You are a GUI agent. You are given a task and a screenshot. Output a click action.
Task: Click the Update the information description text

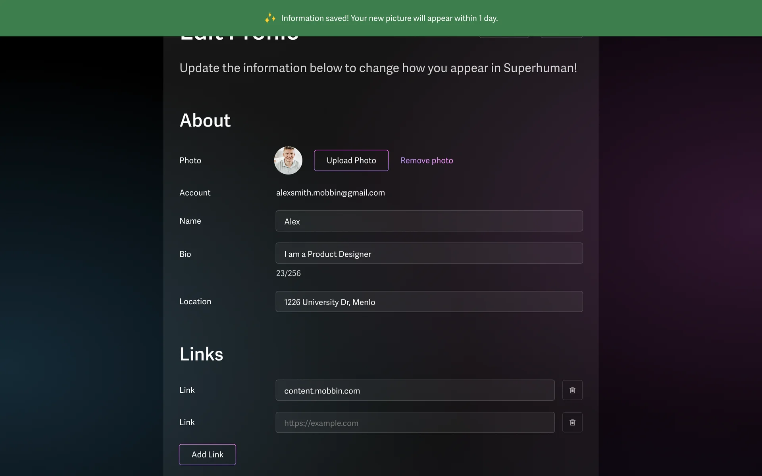click(378, 68)
